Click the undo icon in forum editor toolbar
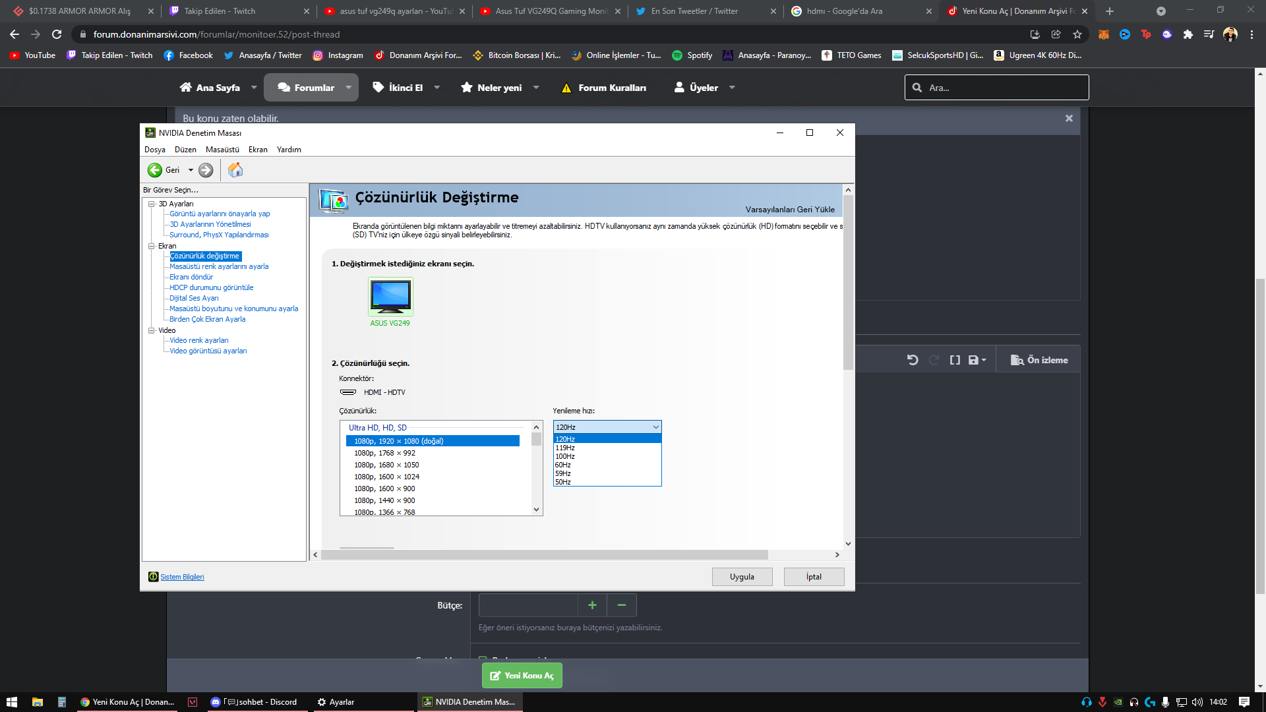Image resolution: width=1266 pixels, height=712 pixels. 913,360
